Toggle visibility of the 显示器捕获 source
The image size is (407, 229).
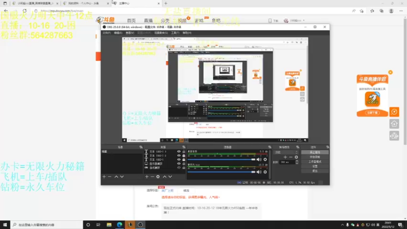tap(179, 163)
